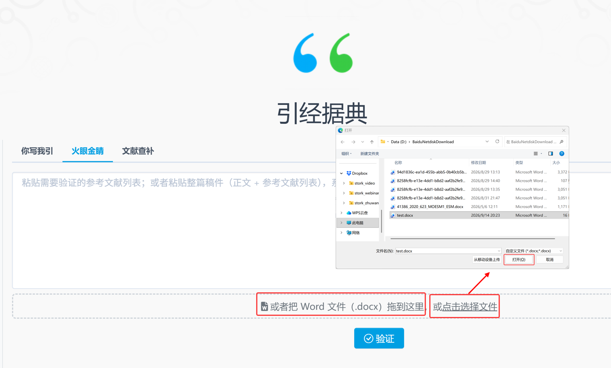Open the 组织 menu

(347, 154)
